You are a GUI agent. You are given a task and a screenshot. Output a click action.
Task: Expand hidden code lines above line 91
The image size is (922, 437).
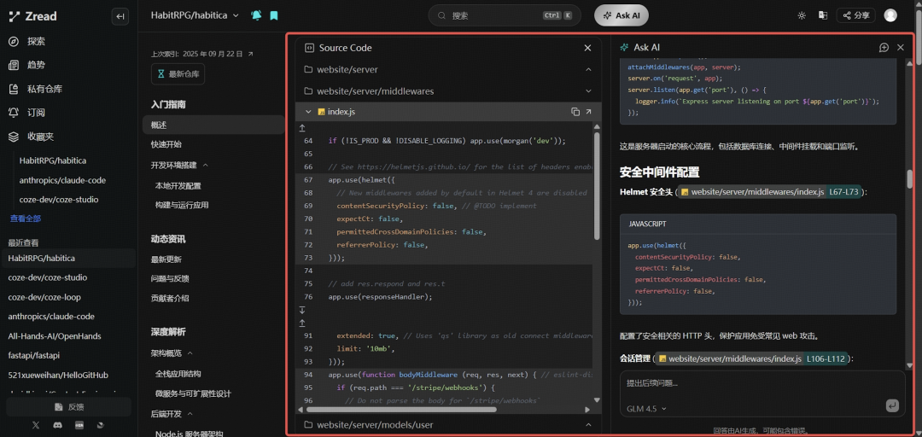click(302, 323)
